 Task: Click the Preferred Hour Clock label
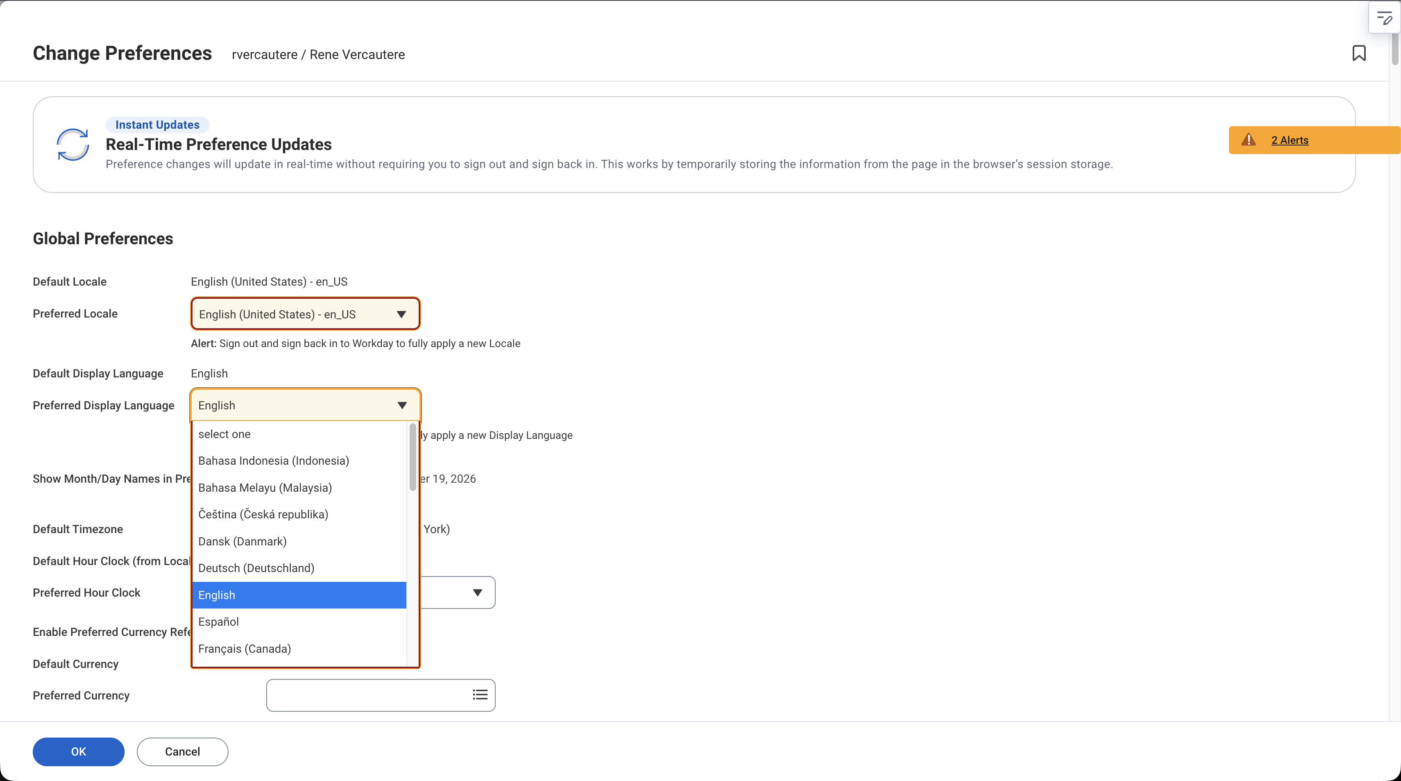[x=86, y=592]
